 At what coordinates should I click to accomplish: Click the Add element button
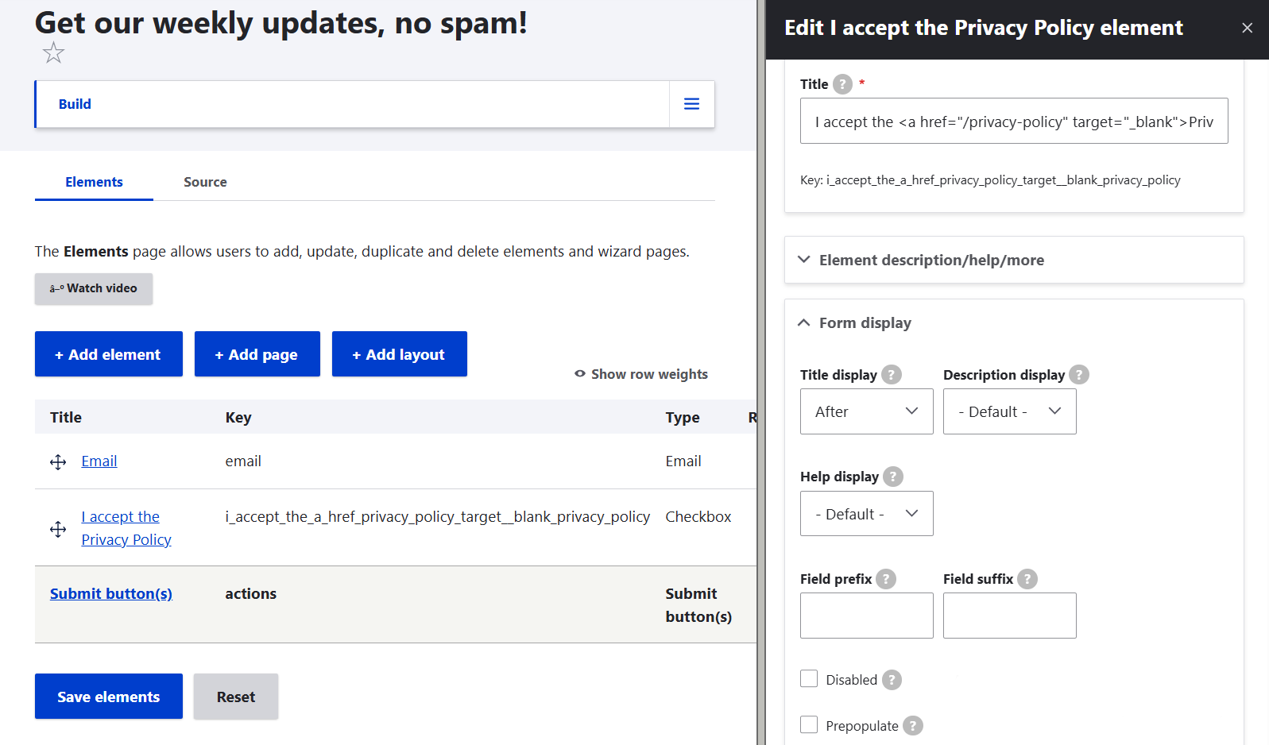click(109, 354)
